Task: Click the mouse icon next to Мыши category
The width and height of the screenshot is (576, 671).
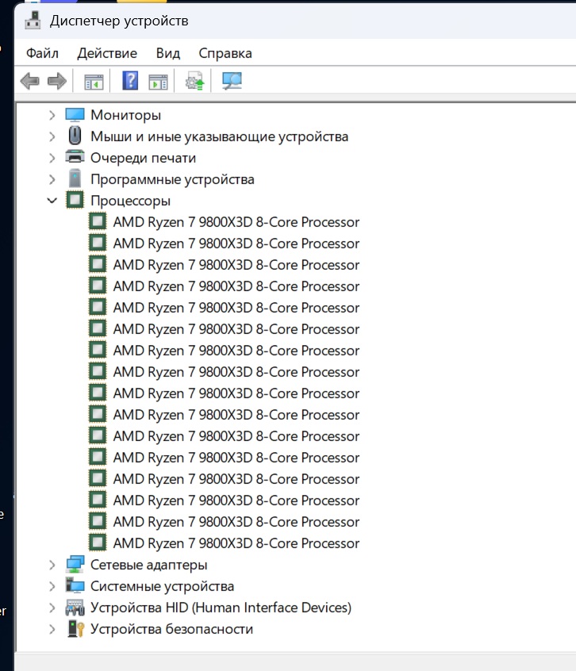Action: tap(75, 136)
